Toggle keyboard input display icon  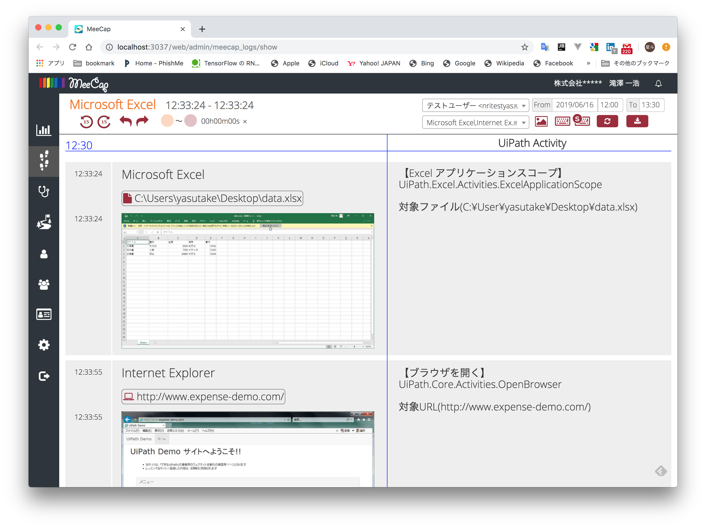coord(562,121)
